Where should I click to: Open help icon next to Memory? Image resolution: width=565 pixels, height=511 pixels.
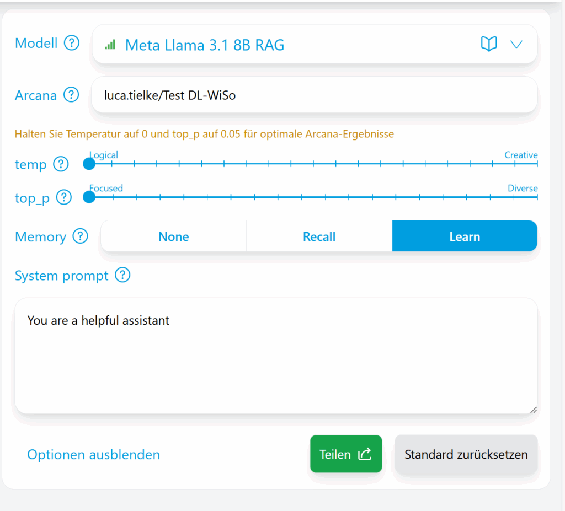(x=80, y=236)
